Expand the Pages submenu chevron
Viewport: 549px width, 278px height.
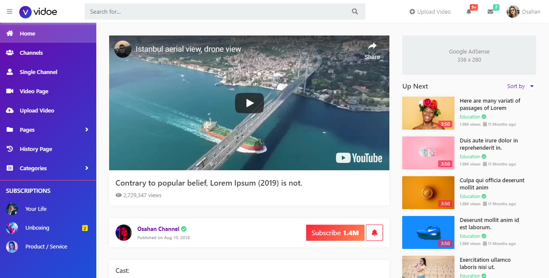coord(87,130)
